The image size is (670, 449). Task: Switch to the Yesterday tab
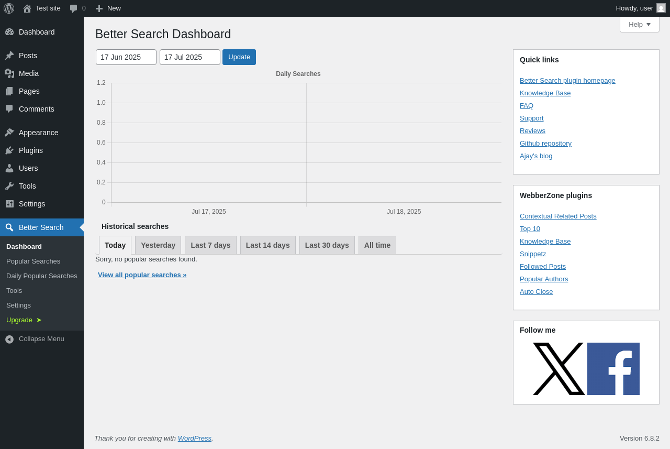(158, 245)
